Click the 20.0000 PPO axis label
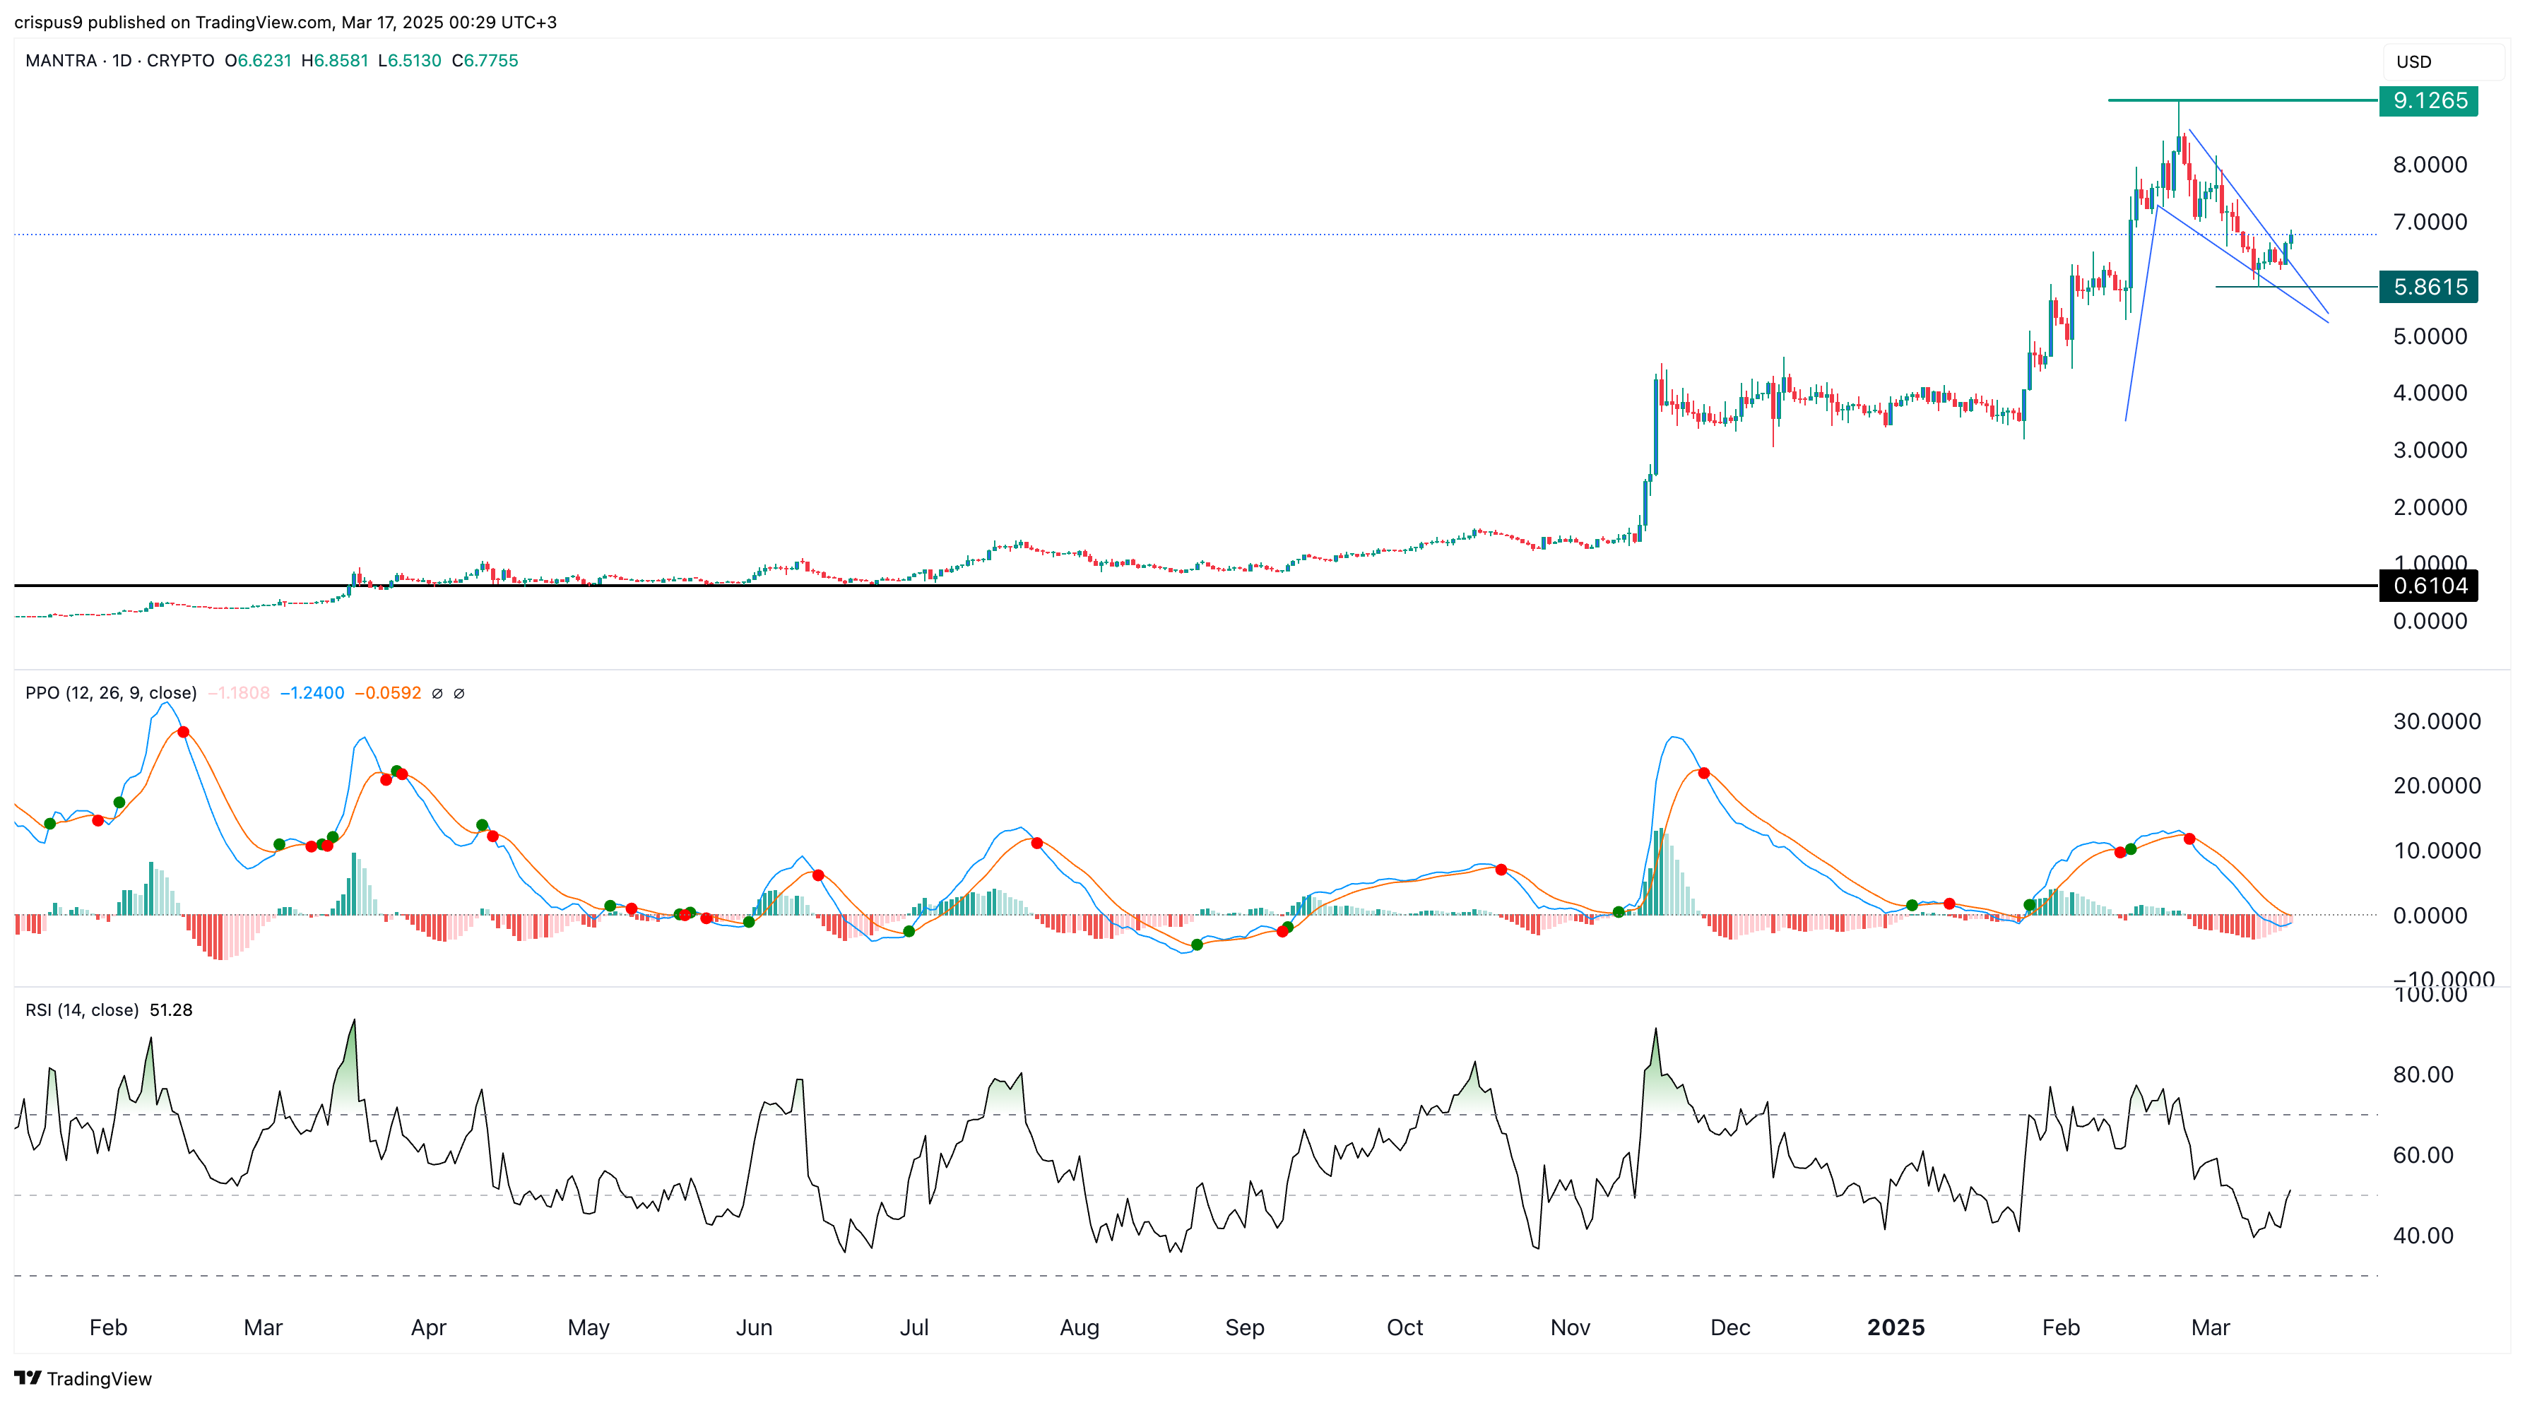2525x1403 pixels. pos(2437,786)
